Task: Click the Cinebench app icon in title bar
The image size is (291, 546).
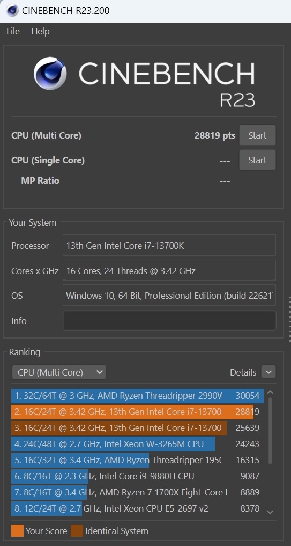Action: pyautogui.click(x=12, y=10)
